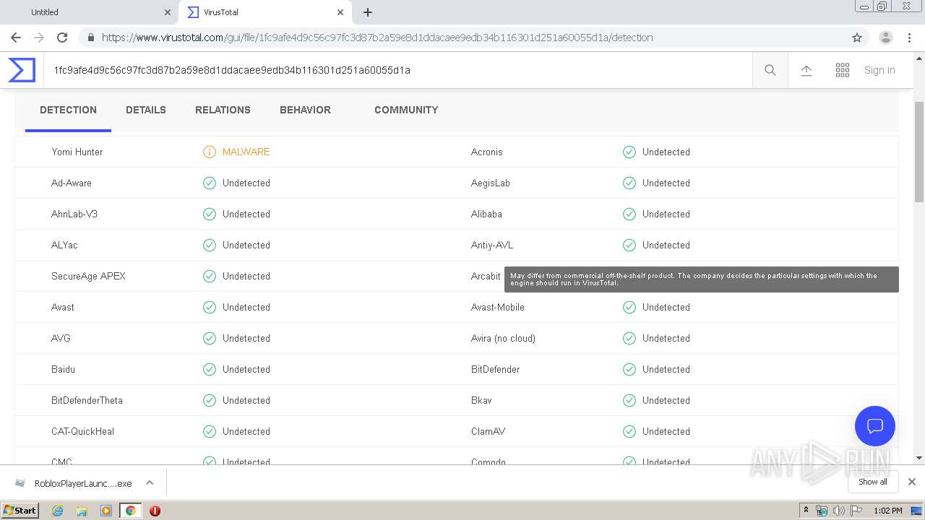This screenshot has height=520, width=925.
Task: Close the downloads bar
Action: tap(912, 482)
